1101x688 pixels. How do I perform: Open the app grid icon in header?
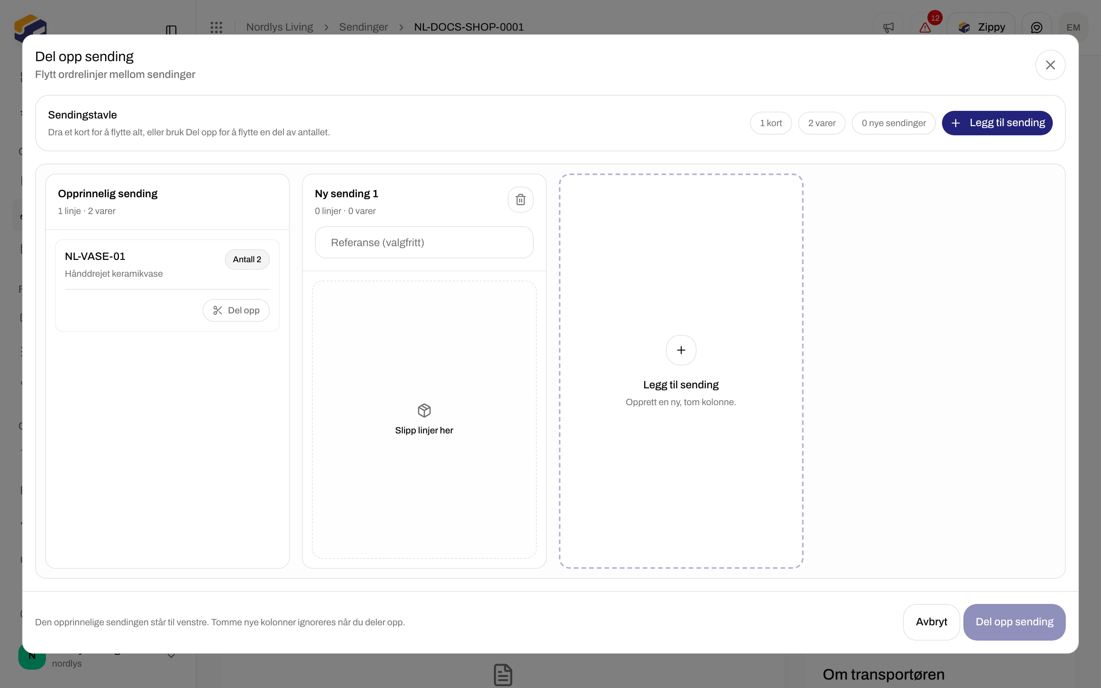216,27
